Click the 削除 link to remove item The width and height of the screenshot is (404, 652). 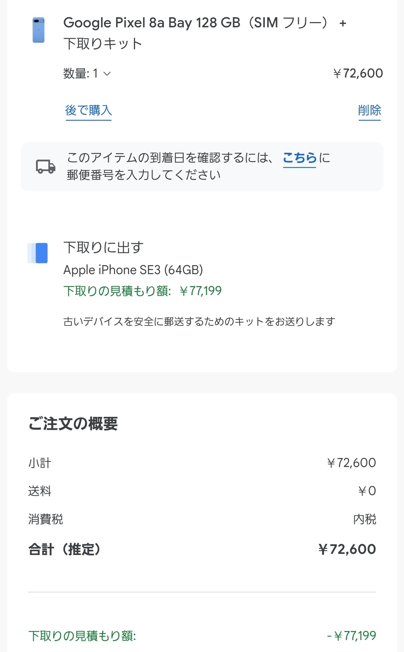[x=369, y=110]
